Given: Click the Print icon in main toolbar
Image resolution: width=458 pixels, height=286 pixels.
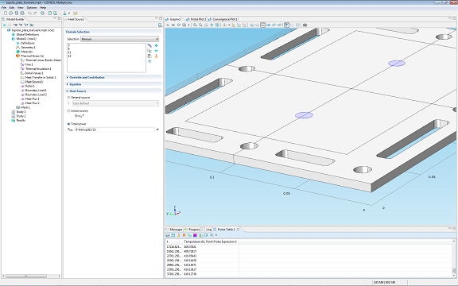Looking at the screenshot, I should pyautogui.click(x=22, y=14).
